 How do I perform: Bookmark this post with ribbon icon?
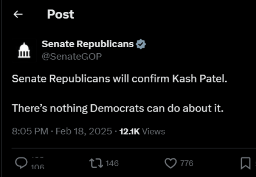(x=246, y=163)
